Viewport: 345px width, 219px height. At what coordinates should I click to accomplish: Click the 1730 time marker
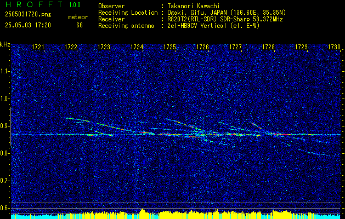pos(334,47)
